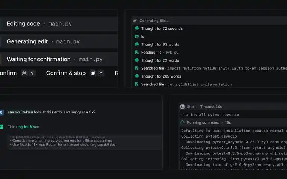The image size is (287, 179).
Task: Click the Defaulting to user installation line
Action: click(234, 131)
